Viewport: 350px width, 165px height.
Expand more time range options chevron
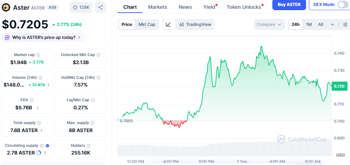332,25
